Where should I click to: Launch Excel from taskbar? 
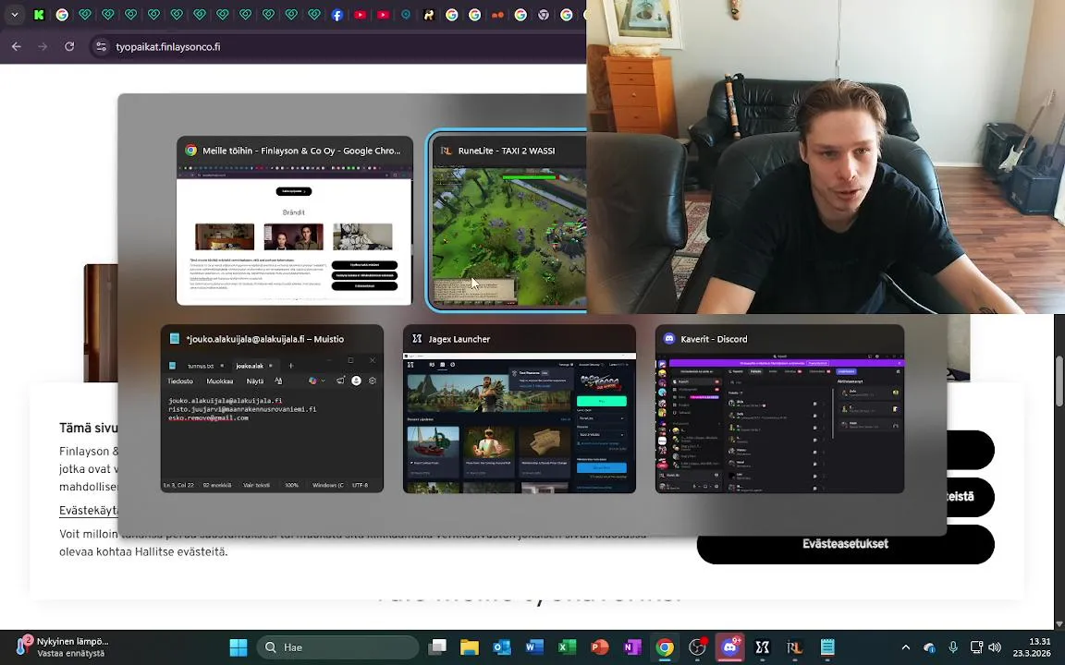pos(567,647)
